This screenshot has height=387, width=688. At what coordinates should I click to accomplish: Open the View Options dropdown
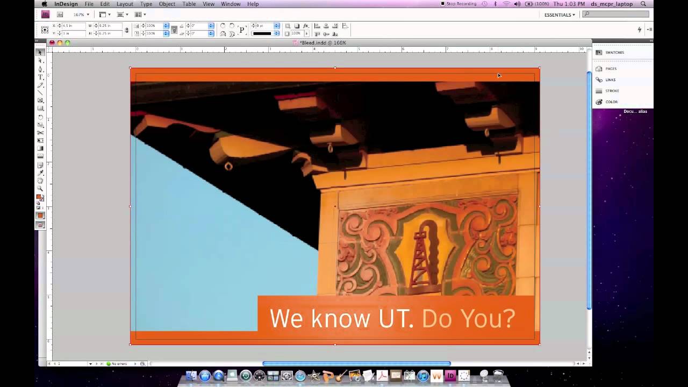click(105, 15)
